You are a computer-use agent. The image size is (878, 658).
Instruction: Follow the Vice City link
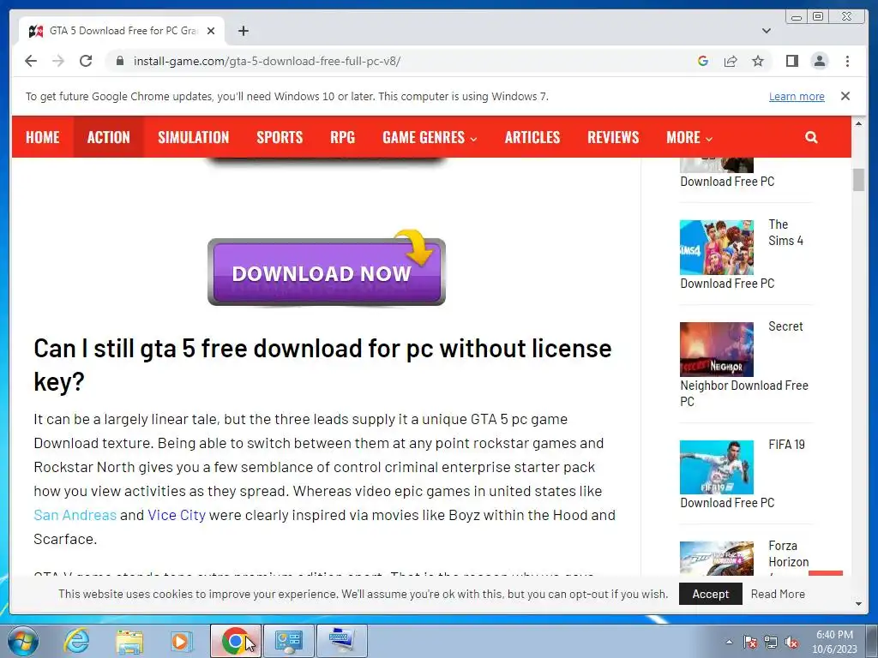177,515
